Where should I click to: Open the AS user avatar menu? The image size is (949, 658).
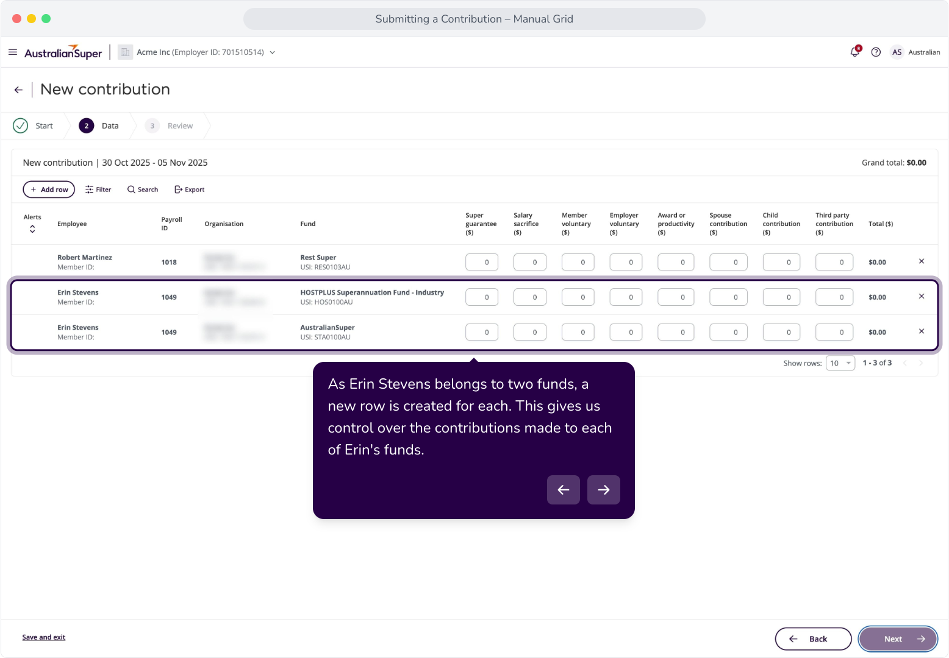[897, 52]
